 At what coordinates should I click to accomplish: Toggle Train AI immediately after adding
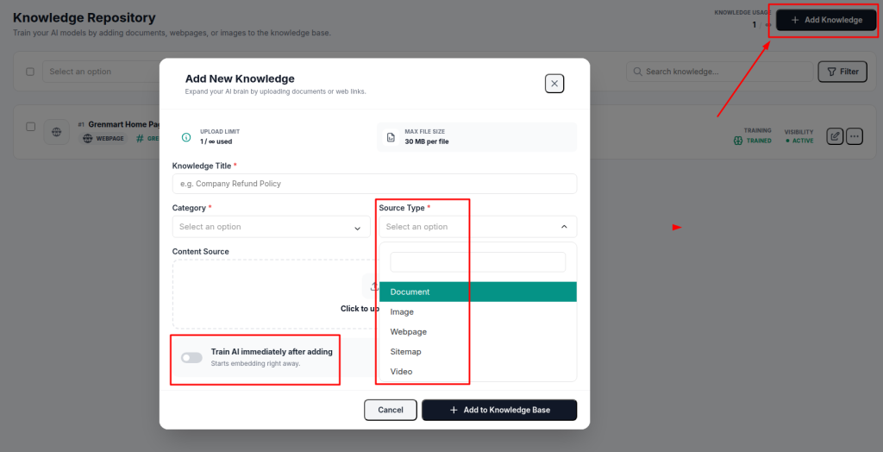click(191, 358)
